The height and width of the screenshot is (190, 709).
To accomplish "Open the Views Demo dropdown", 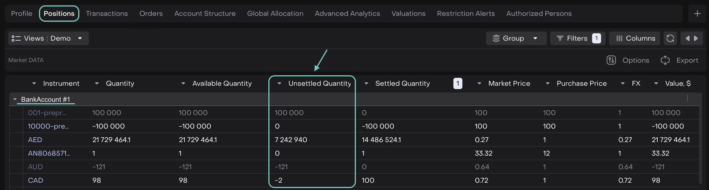I will [x=48, y=38].
